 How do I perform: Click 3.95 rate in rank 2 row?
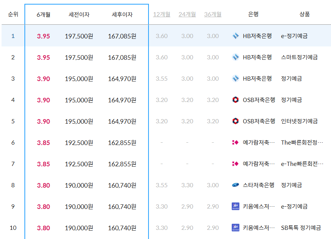(44, 57)
